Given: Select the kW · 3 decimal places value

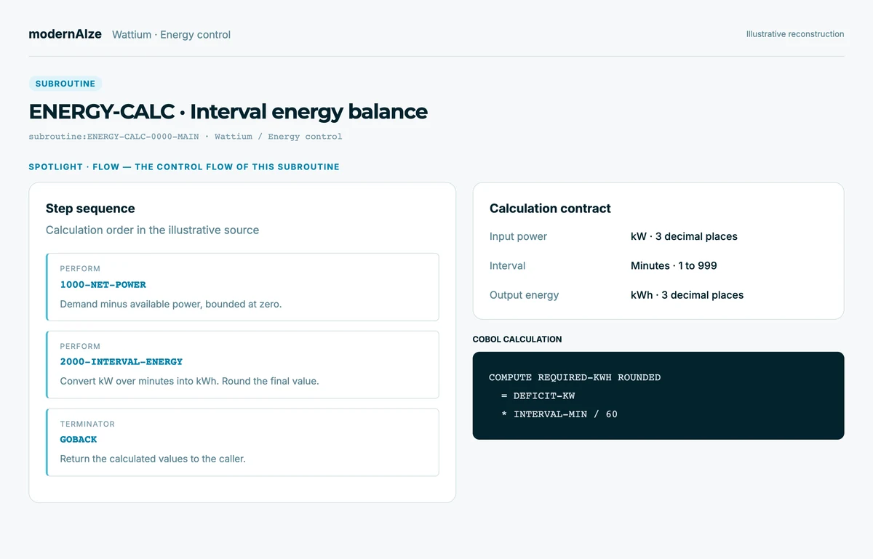Looking at the screenshot, I should click(x=684, y=236).
